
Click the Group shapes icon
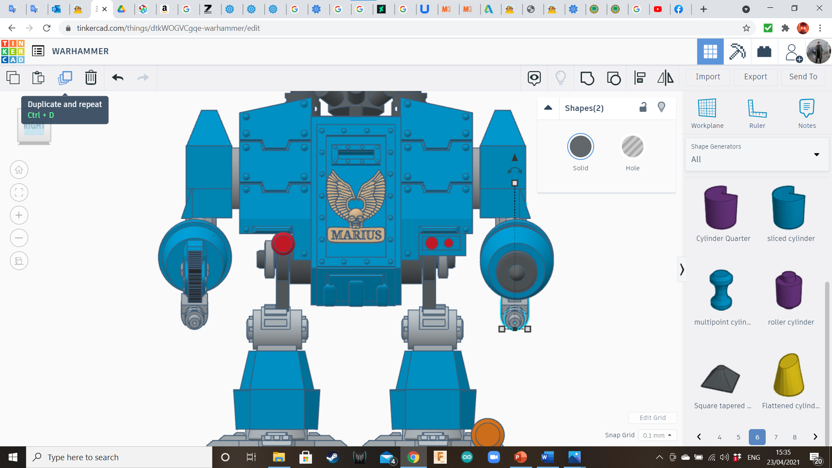click(x=587, y=78)
